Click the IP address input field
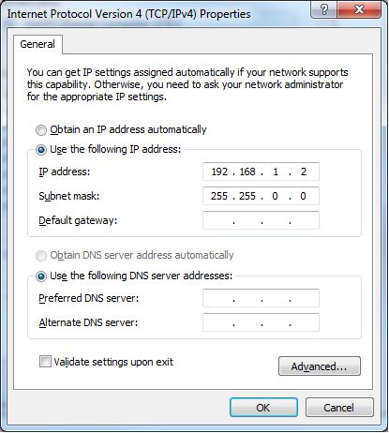389x433 pixels. 261,172
